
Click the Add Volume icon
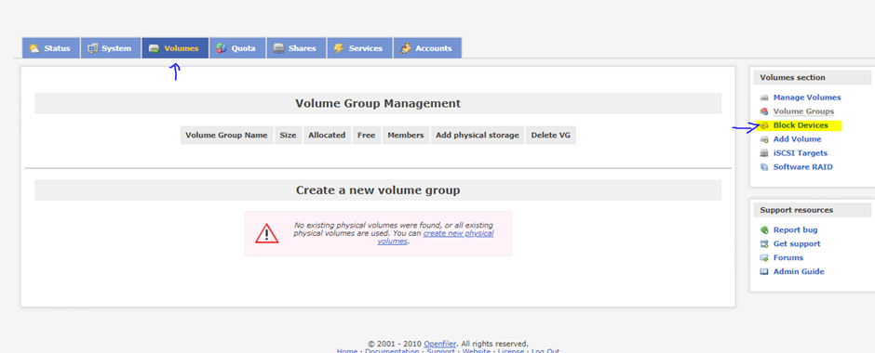click(764, 139)
